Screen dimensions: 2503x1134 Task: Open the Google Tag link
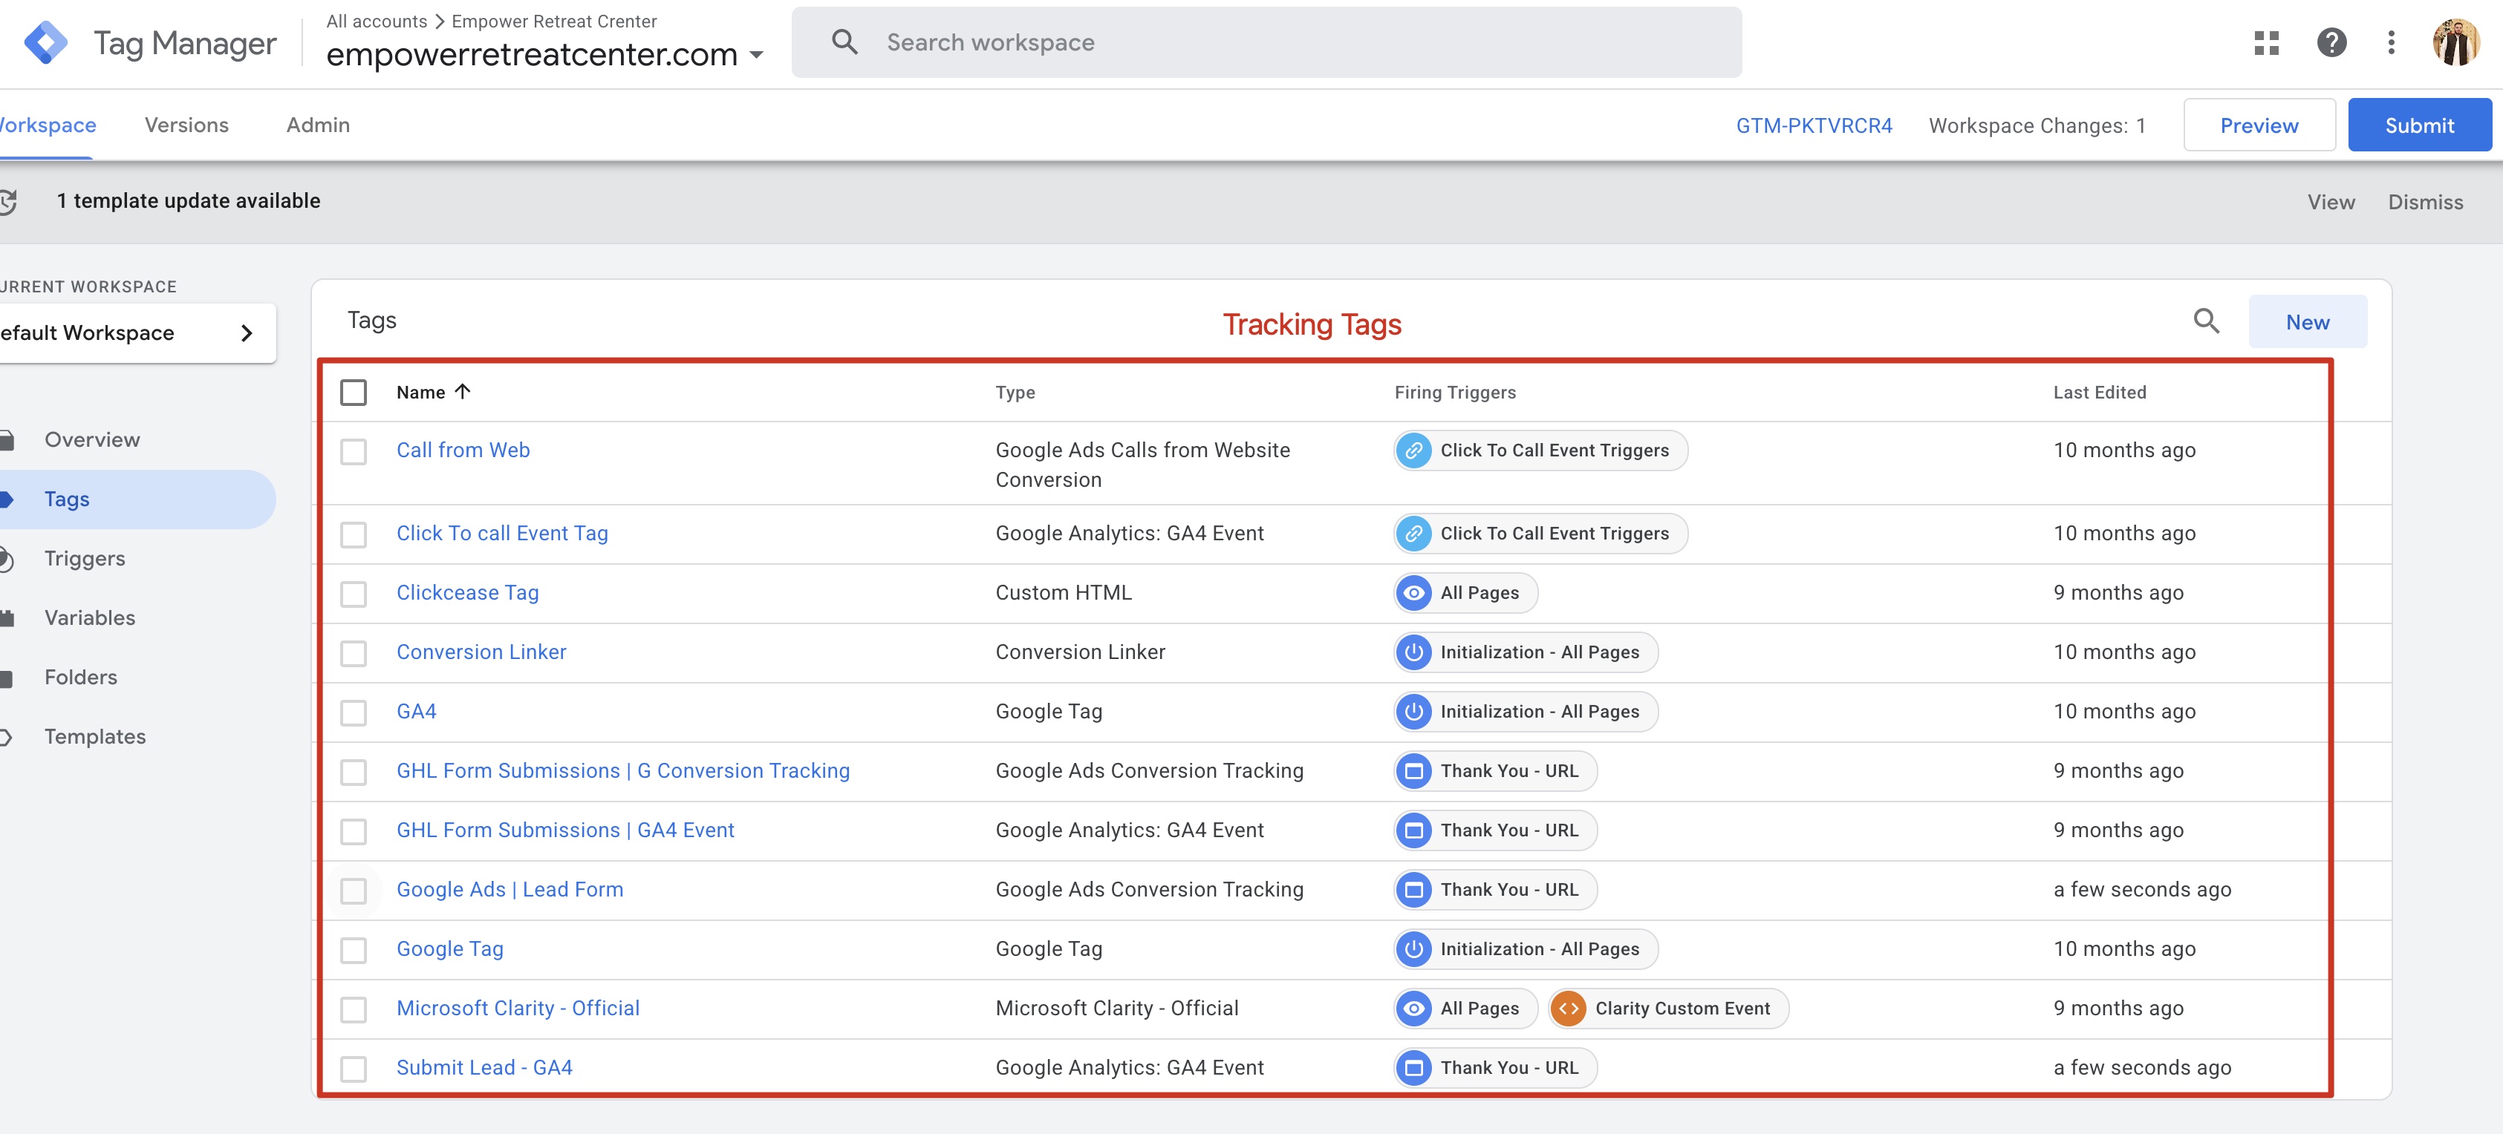[450, 949]
